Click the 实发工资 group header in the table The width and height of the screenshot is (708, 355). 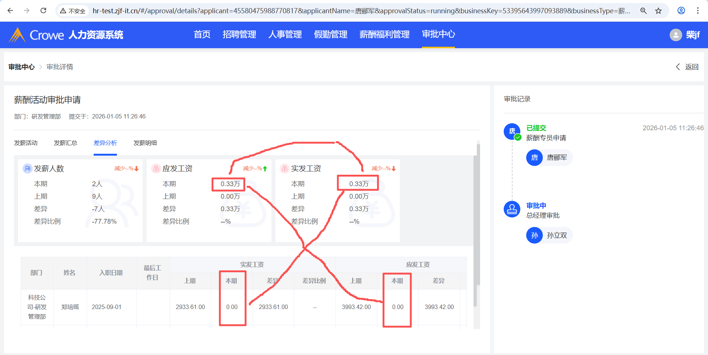(x=252, y=265)
